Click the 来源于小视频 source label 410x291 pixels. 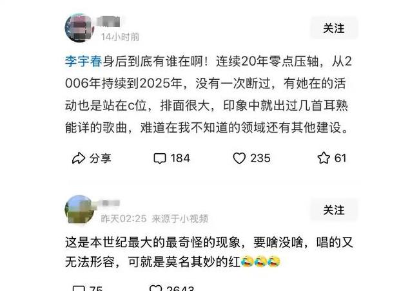click(x=180, y=218)
